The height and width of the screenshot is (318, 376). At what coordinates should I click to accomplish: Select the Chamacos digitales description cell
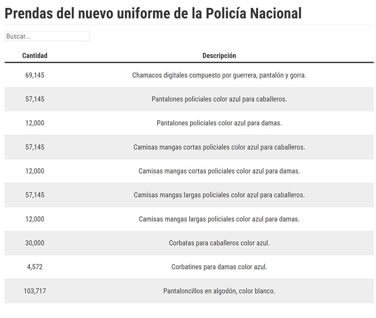pos(219,75)
